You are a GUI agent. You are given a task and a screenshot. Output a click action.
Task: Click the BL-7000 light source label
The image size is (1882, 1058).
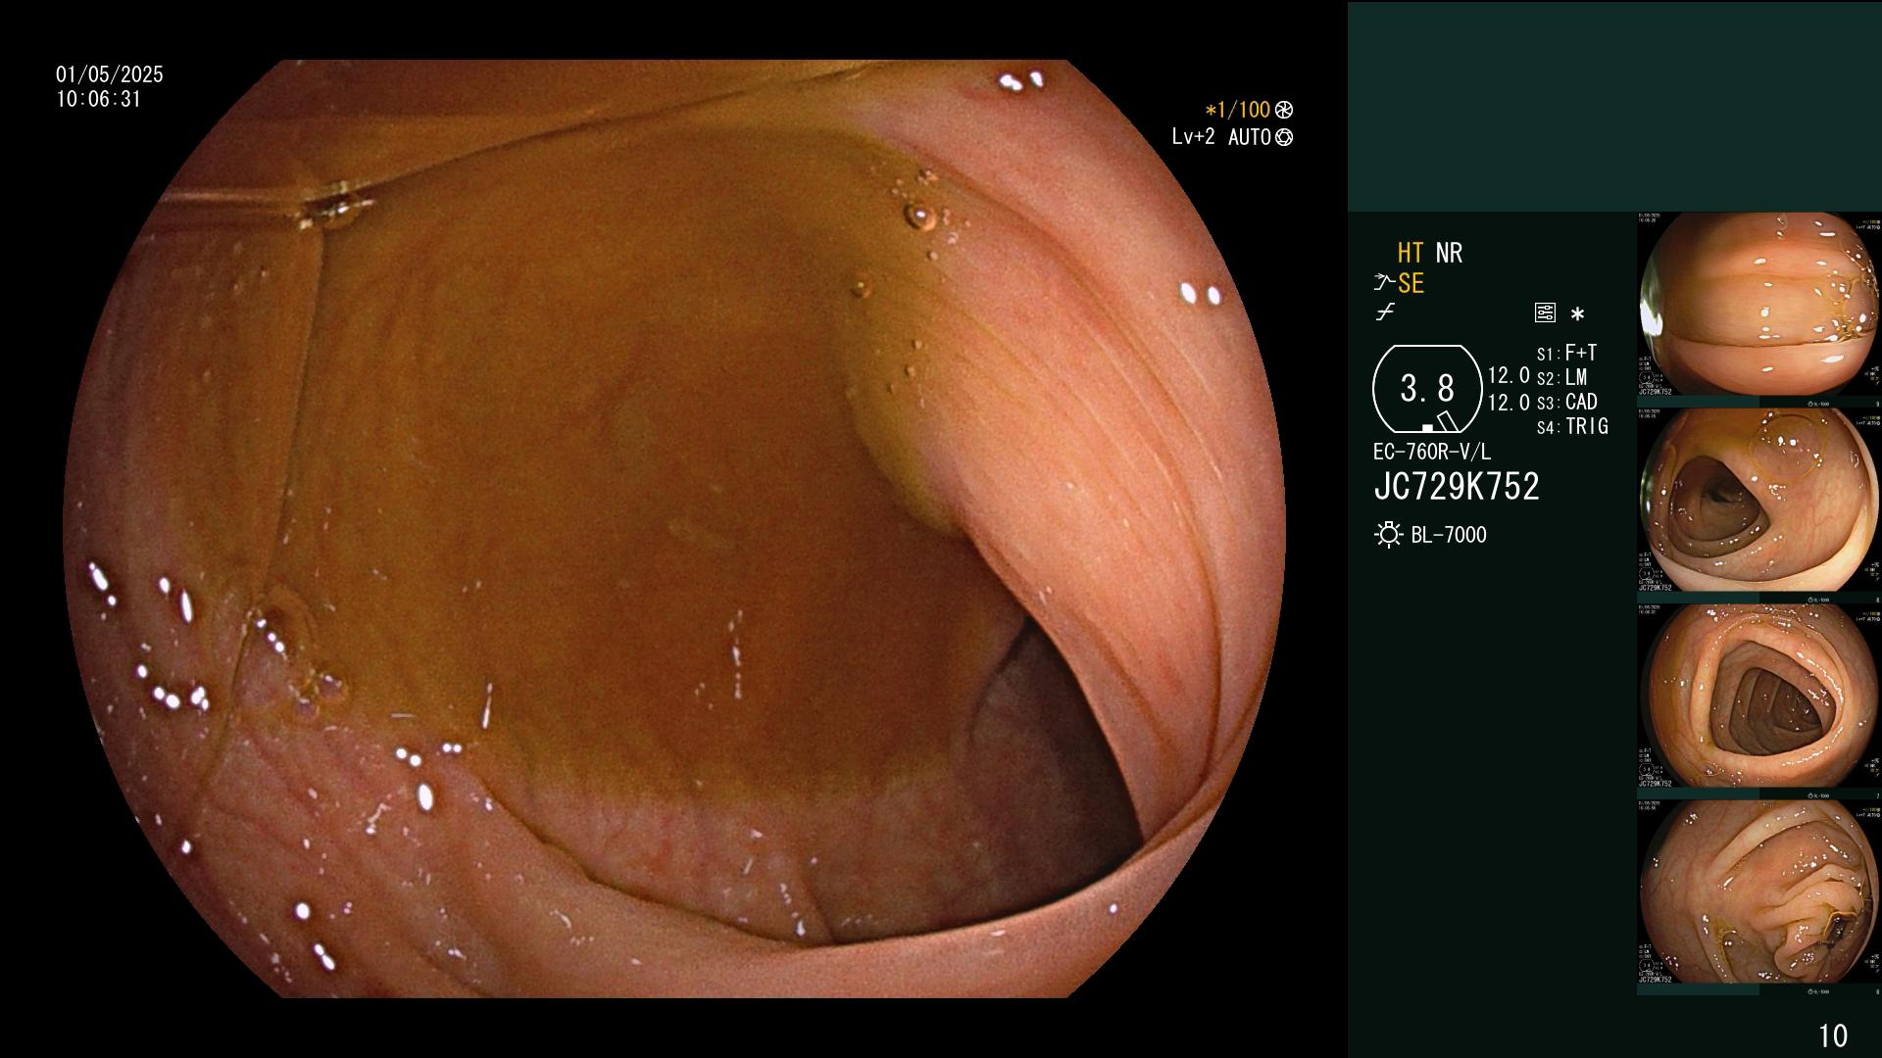pyautogui.click(x=1449, y=535)
